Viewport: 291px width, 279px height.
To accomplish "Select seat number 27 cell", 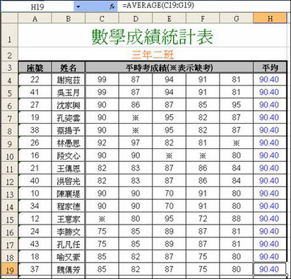I will [35, 105].
